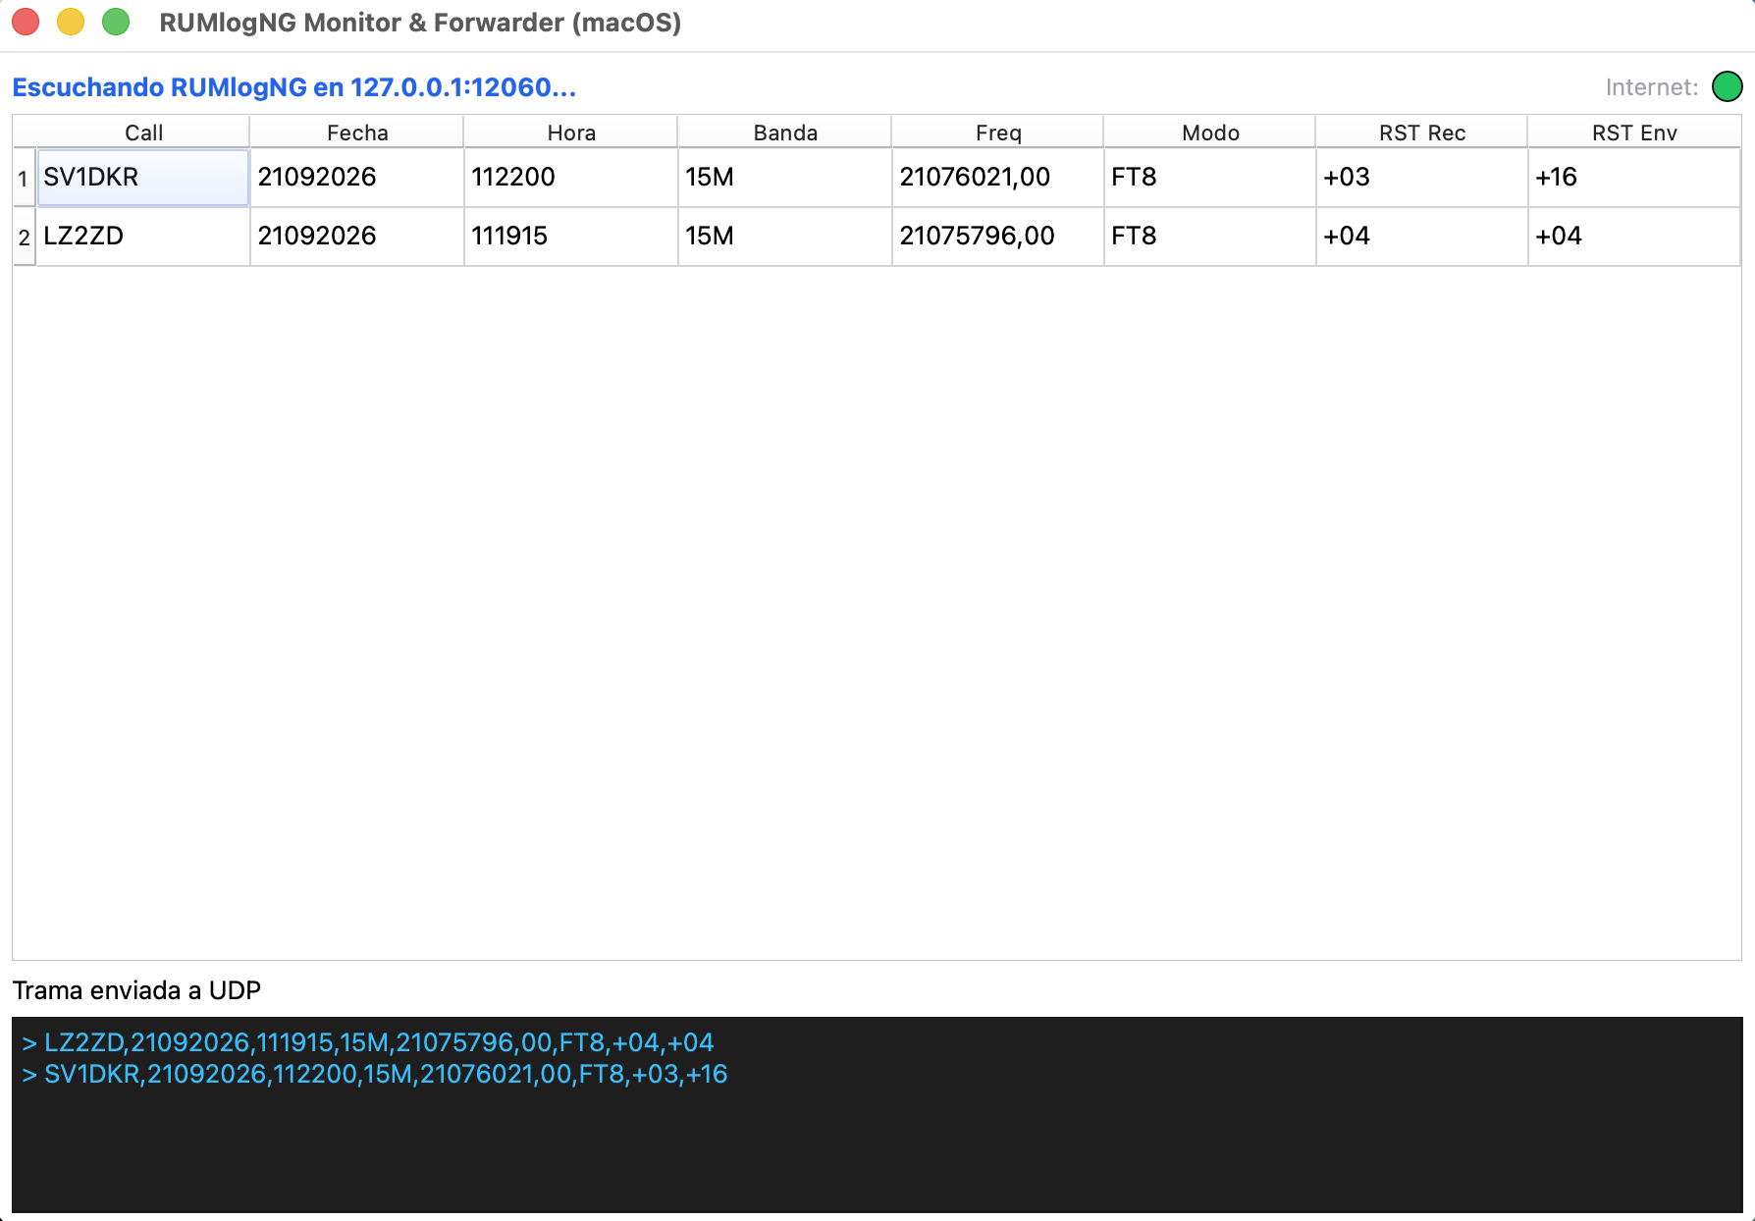The height and width of the screenshot is (1221, 1755).
Task: Click the RST Rec value +04 for LZ2ZD
Action: pos(1422,237)
